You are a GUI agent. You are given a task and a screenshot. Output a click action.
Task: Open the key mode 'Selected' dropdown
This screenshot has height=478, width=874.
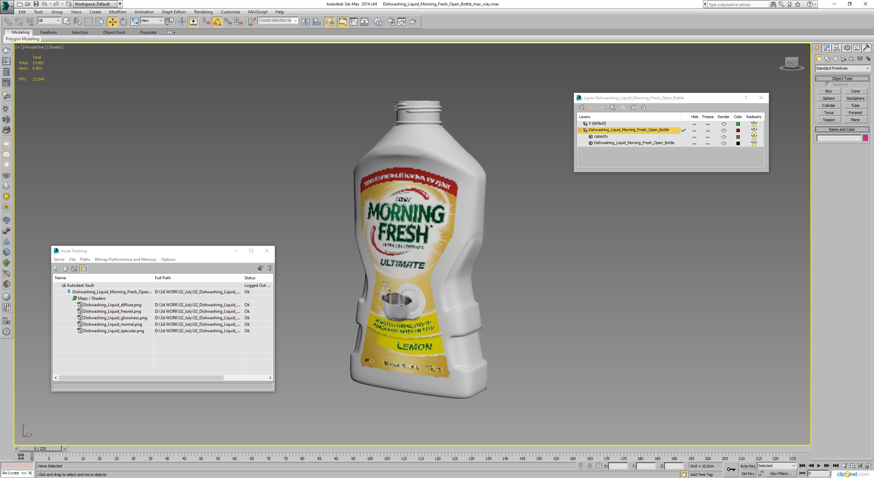[777, 466]
